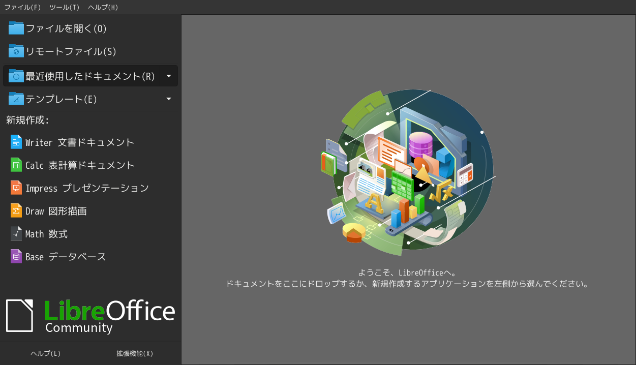This screenshot has height=365, width=636.
Task: Click the Writer document icon
Action: (x=16, y=142)
